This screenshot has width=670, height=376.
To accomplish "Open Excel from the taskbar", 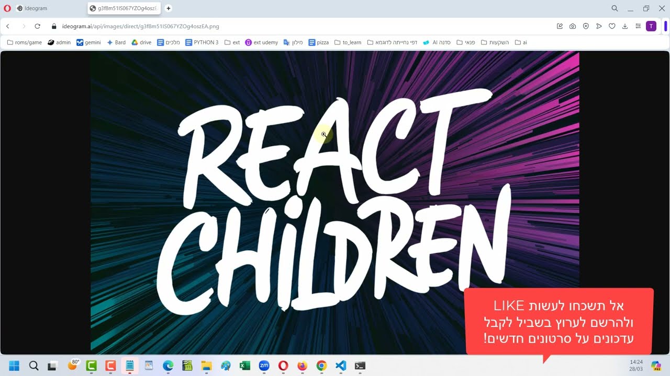I will [x=244, y=366].
